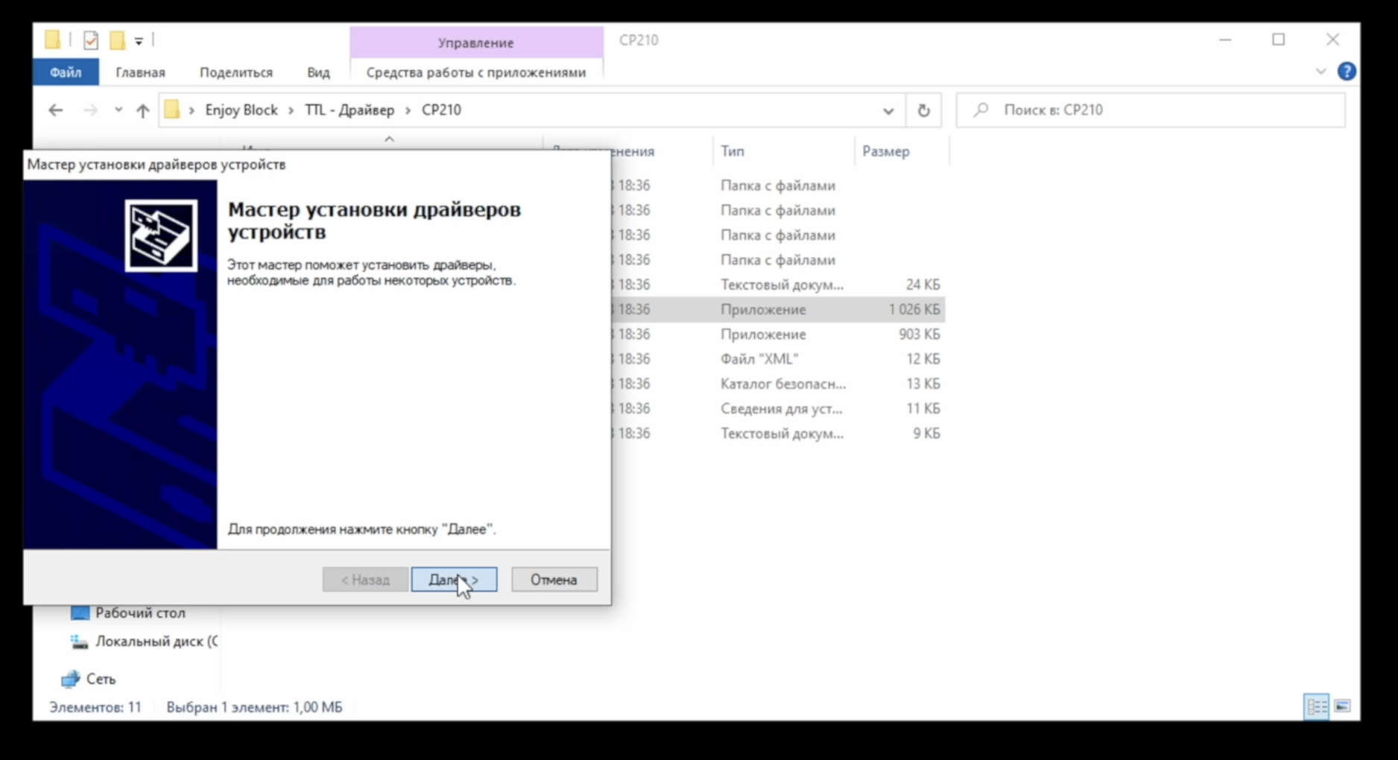Click the back navigation arrow

56,110
